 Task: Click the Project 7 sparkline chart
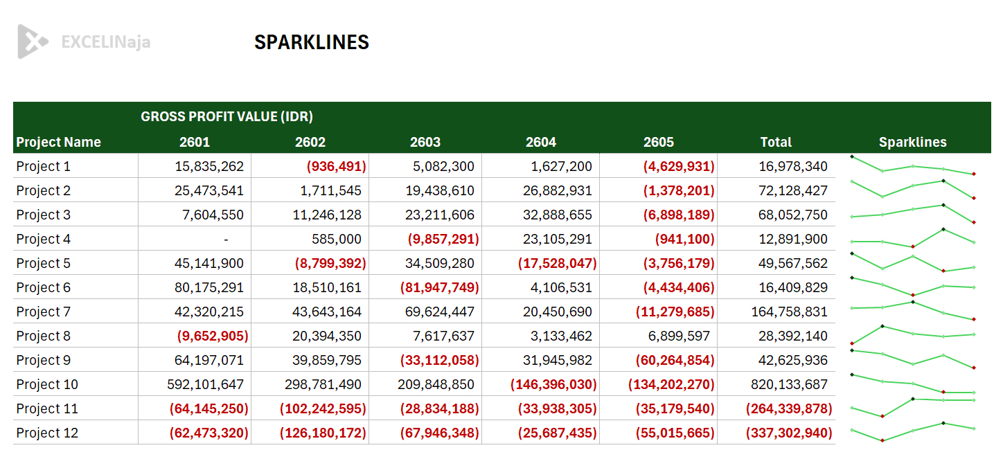tap(913, 310)
